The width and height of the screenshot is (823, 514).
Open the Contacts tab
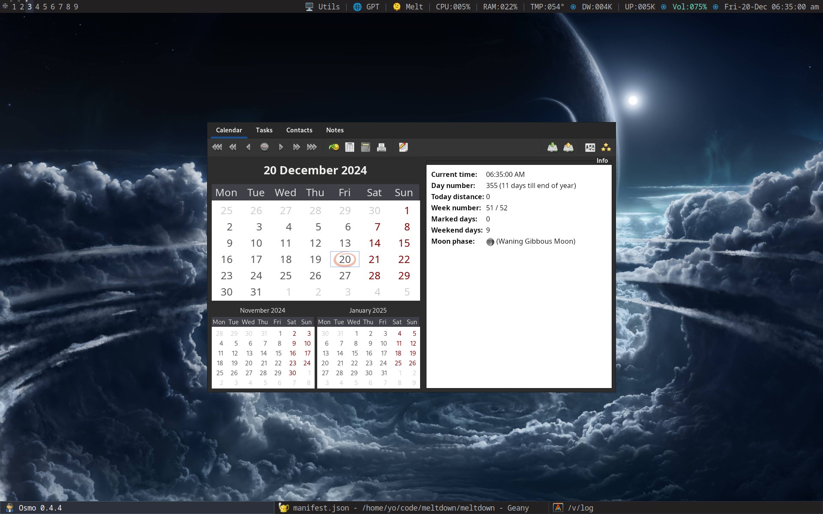[x=299, y=130]
